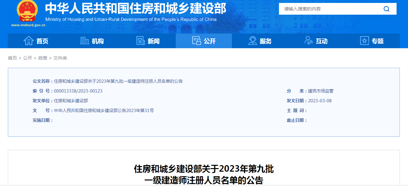Click the ministry title 中华人民共和国住房和城乡建设部
Image resolution: width=408 pixels, height=186 pixels.
(136, 8)
